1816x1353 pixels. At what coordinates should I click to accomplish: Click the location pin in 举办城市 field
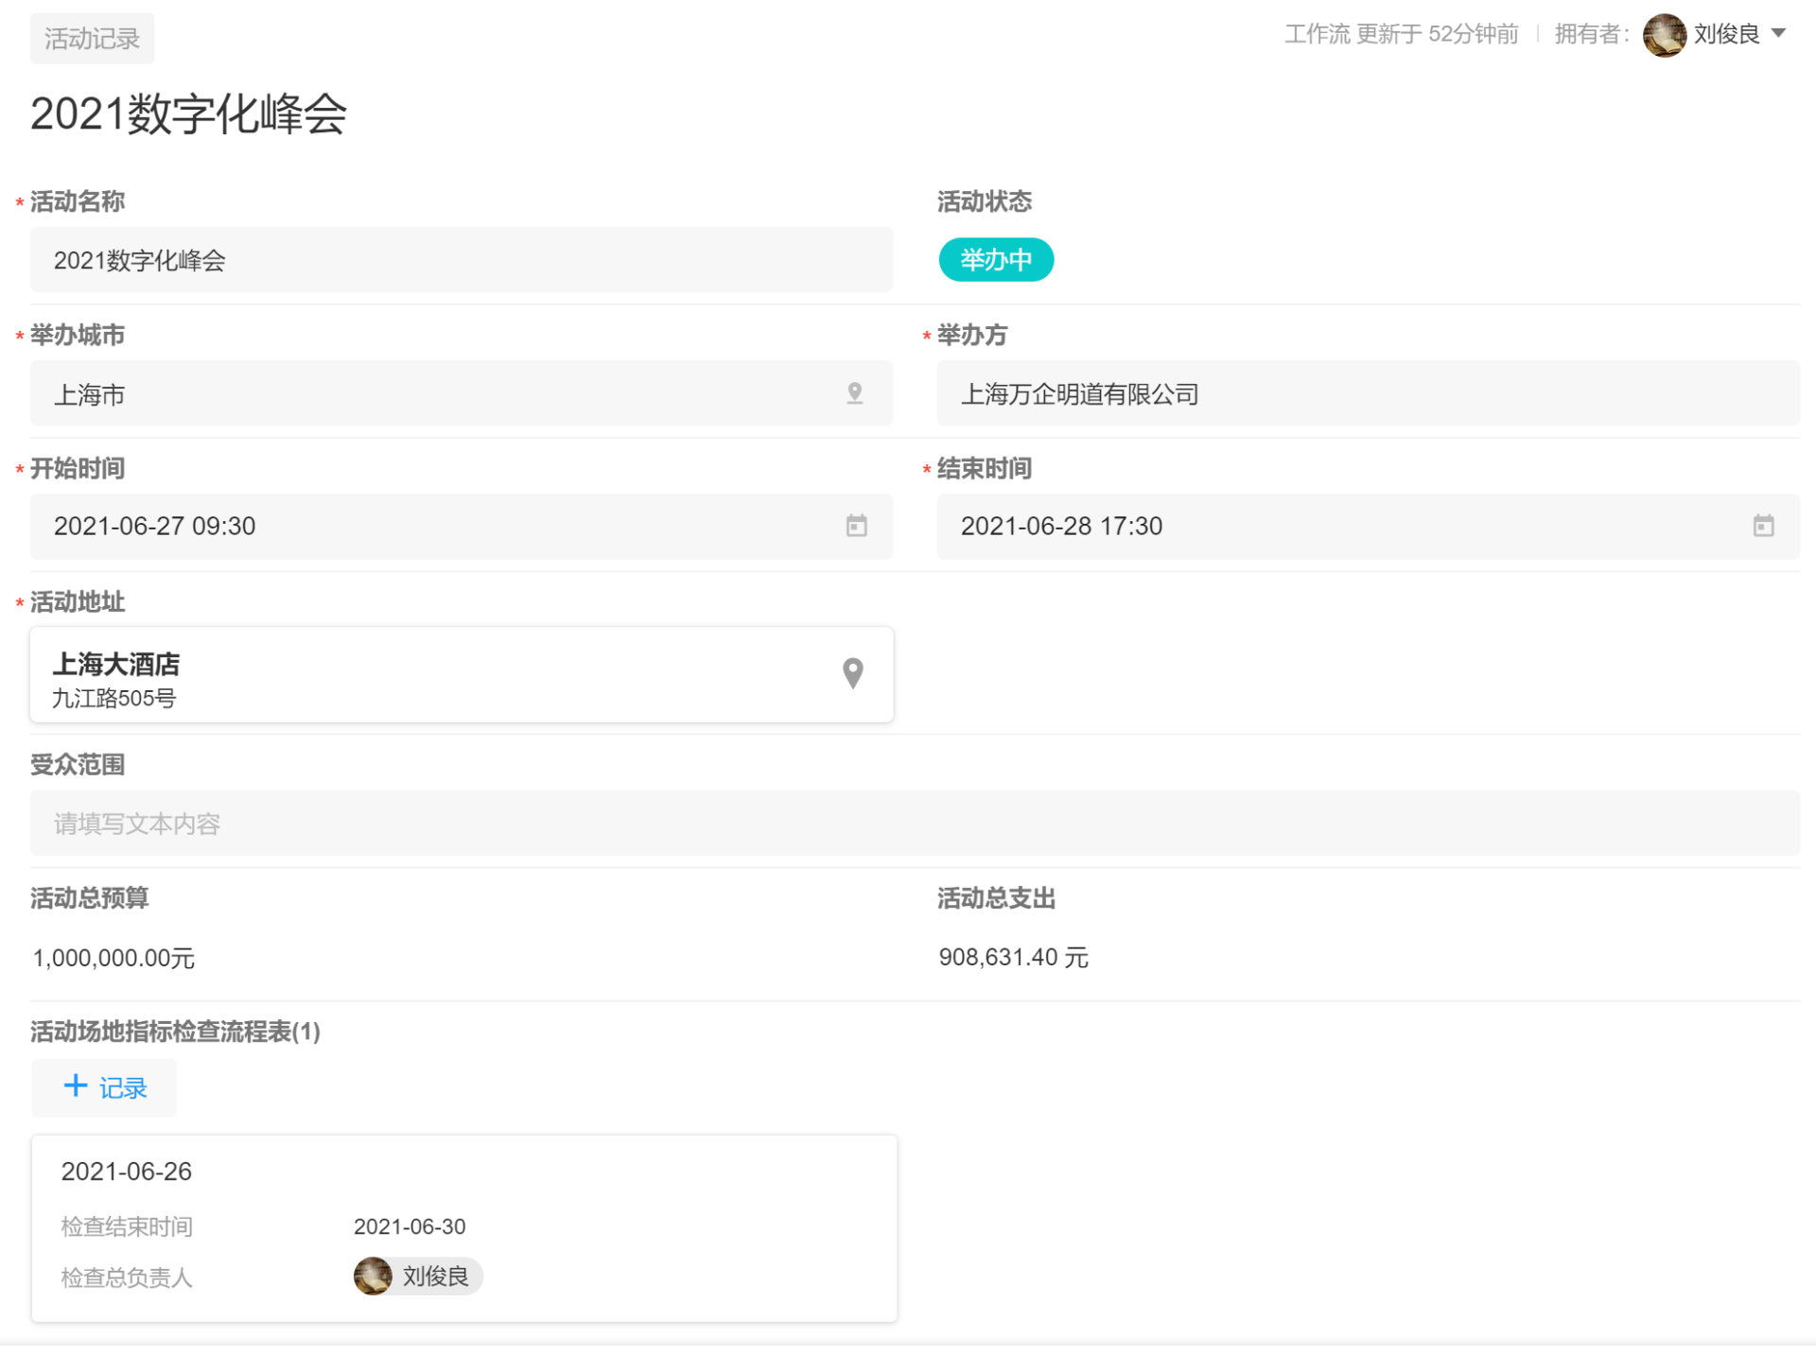point(854,393)
